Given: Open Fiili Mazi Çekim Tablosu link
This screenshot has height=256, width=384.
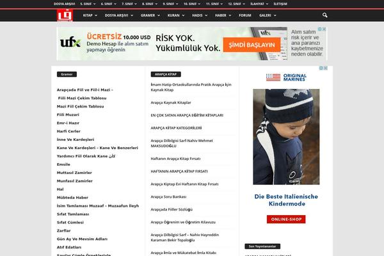Looking at the screenshot, I should (82, 98).
